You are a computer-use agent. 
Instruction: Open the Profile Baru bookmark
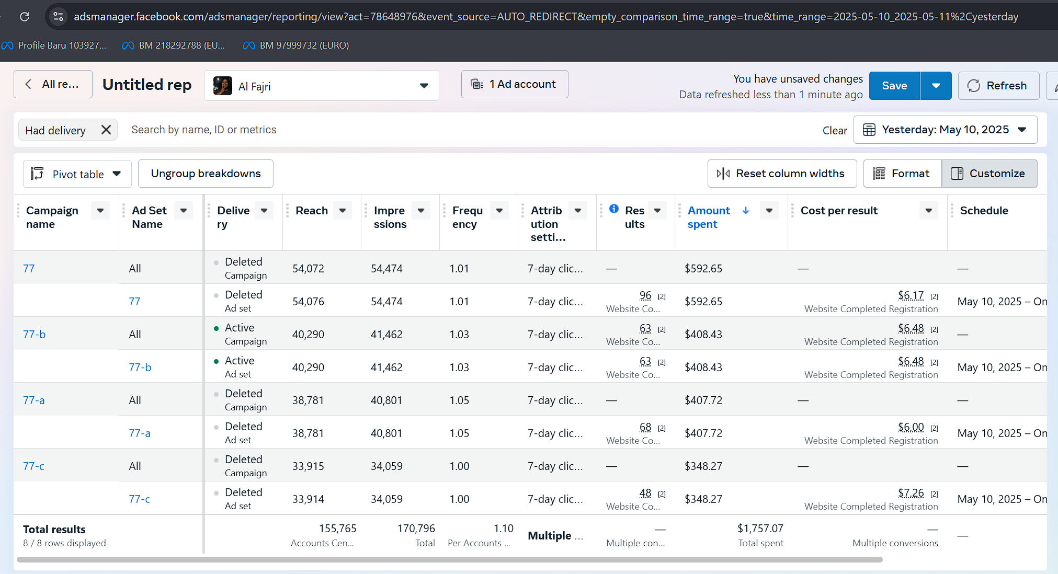click(54, 45)
